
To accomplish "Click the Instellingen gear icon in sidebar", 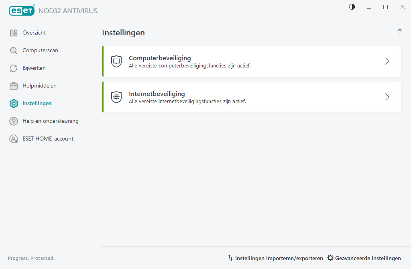I will (x=14, y=104).
